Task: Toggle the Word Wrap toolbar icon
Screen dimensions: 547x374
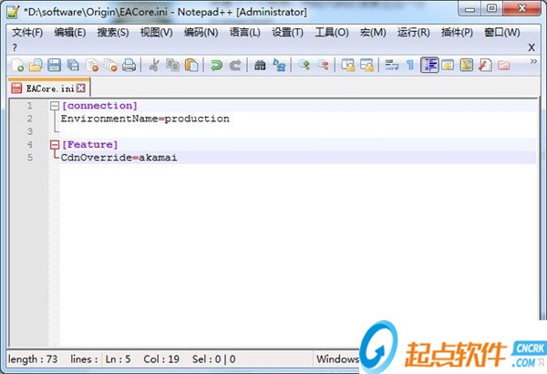Action: click(391, 65)
